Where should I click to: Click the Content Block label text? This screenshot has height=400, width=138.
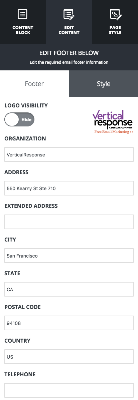click(x=23, y=30)
